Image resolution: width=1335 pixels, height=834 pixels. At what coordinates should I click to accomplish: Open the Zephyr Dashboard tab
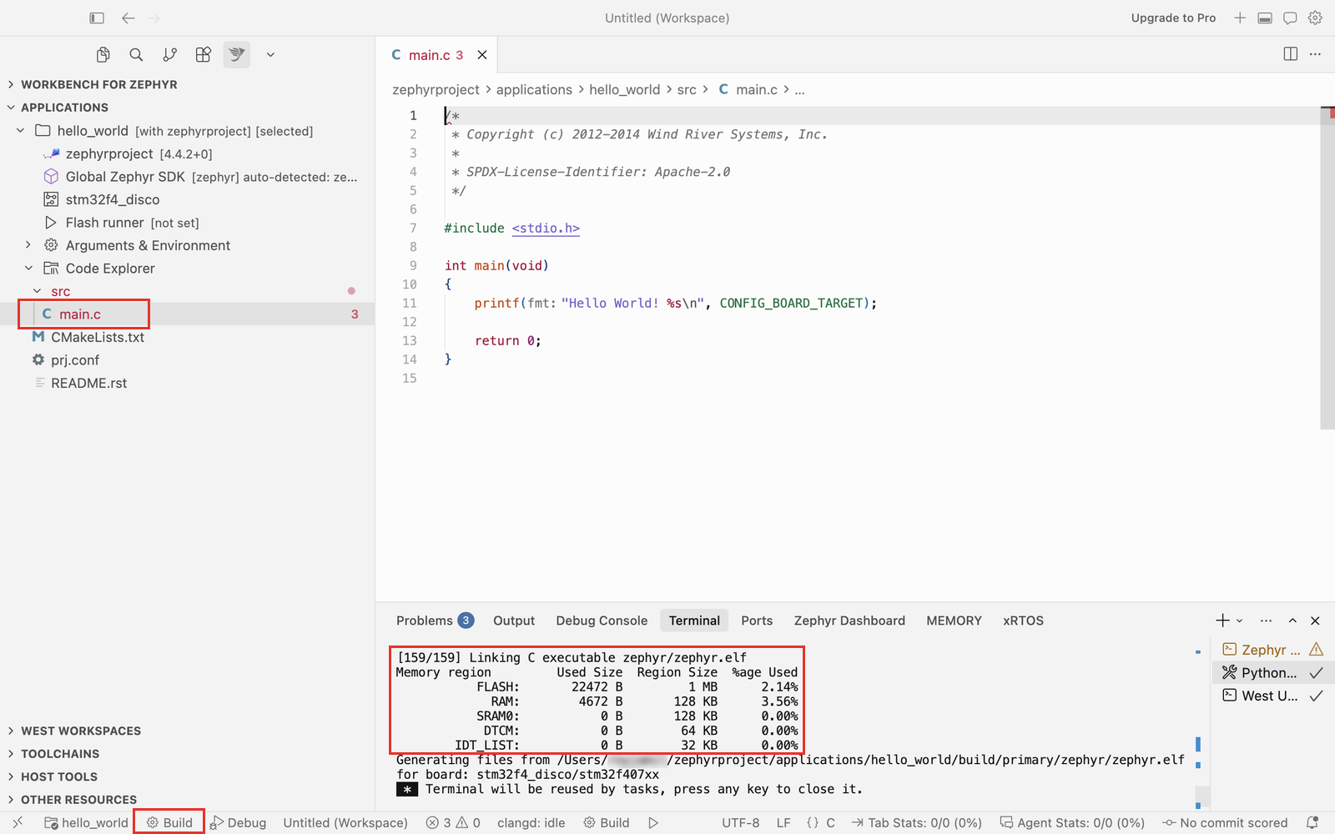pyautogui.click(x=849, y=620)
